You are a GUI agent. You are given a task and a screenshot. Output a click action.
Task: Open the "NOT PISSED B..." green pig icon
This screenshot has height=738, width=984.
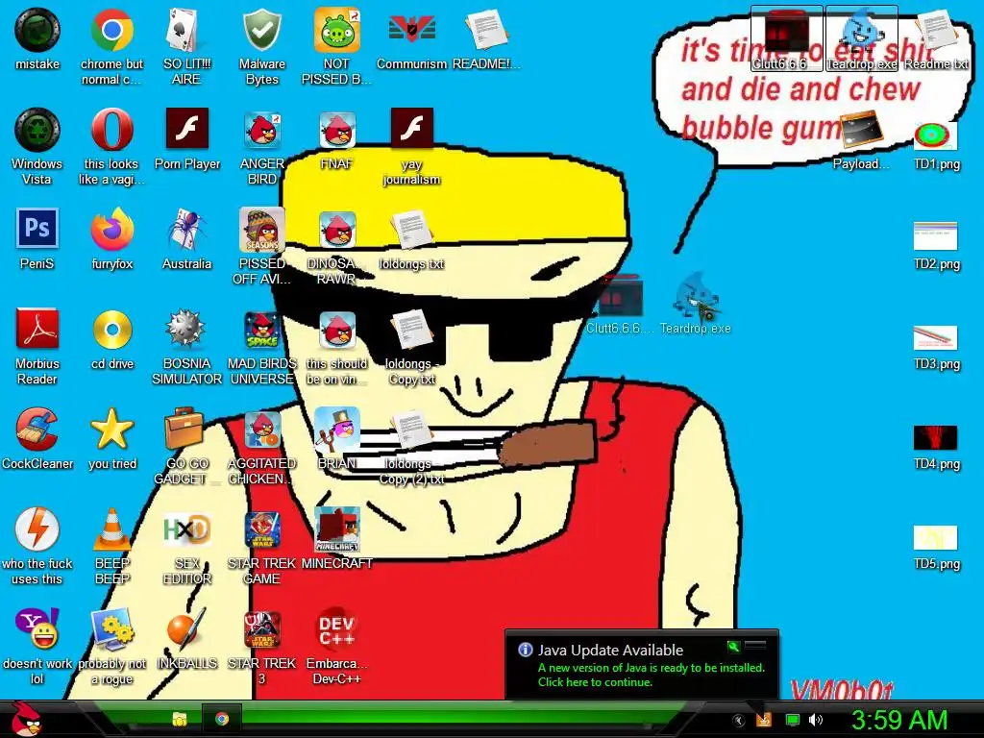pos(336,46)
